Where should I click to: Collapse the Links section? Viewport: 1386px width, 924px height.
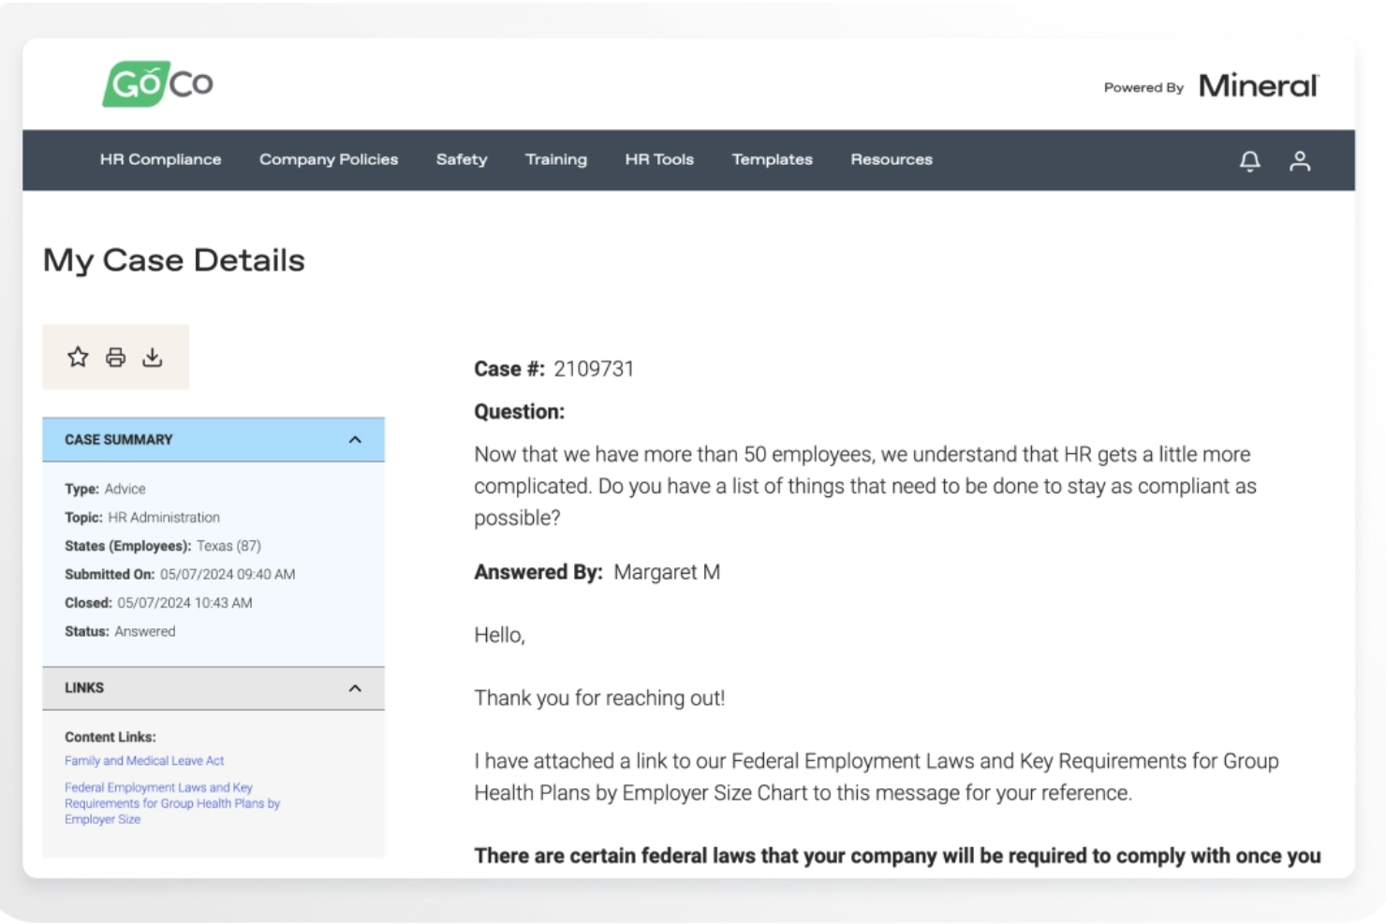pyautogui.click(x=354, y=688)
